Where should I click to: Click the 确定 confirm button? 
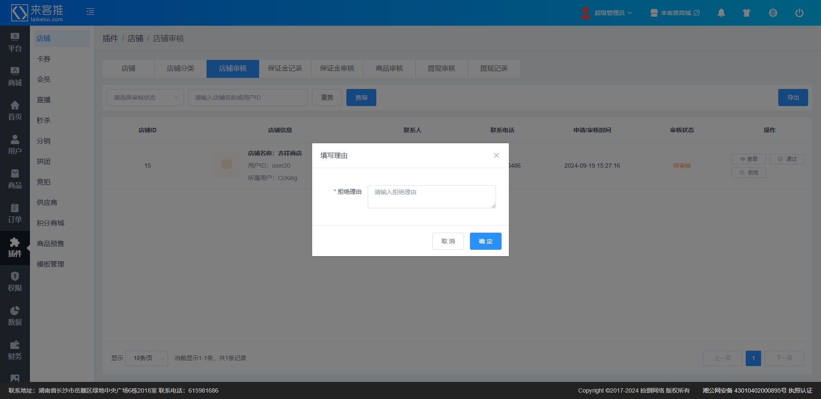tap(485, 241)
